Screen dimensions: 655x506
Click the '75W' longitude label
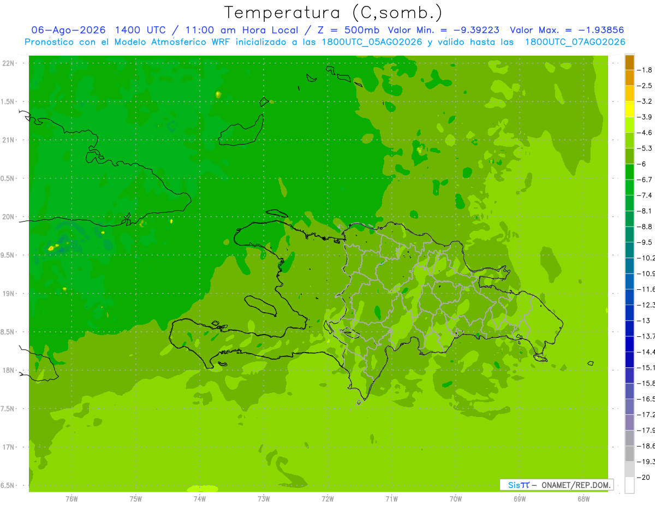click(136, 499)
